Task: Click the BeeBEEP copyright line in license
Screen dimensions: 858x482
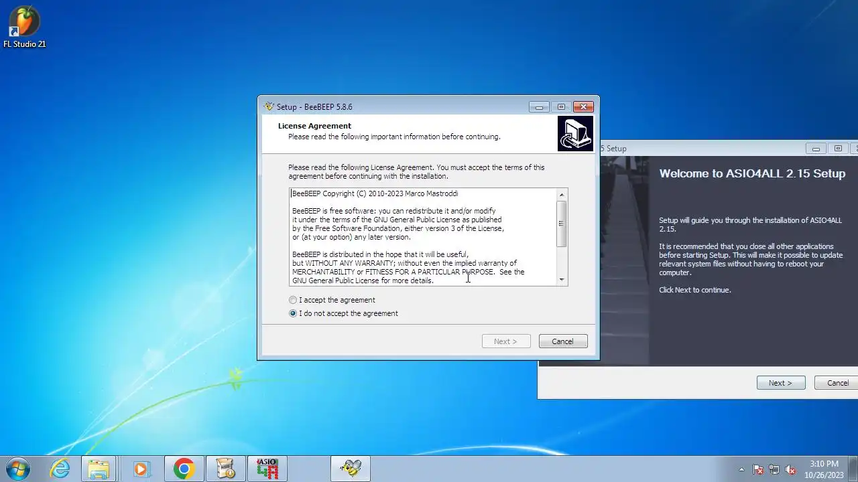Action: (375, 193)
